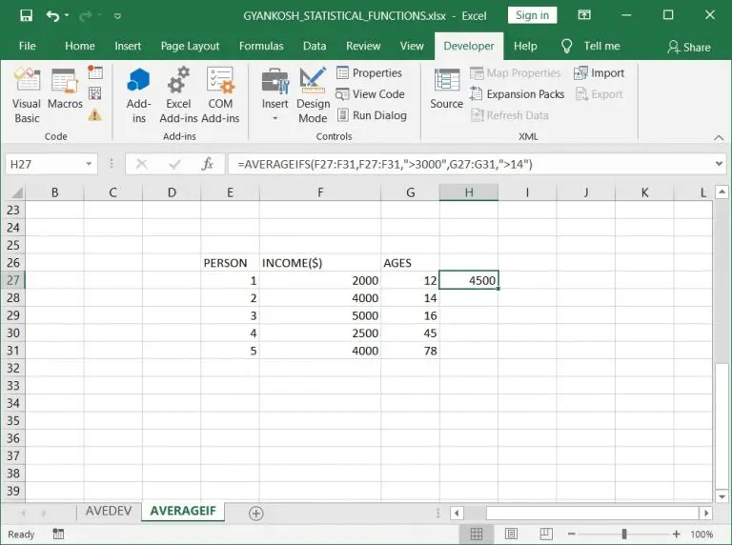The width and height of the screenshot is (732, 545).
Task: Switch to the AVEDEV sheet tab
Action: tap(109, 511)
